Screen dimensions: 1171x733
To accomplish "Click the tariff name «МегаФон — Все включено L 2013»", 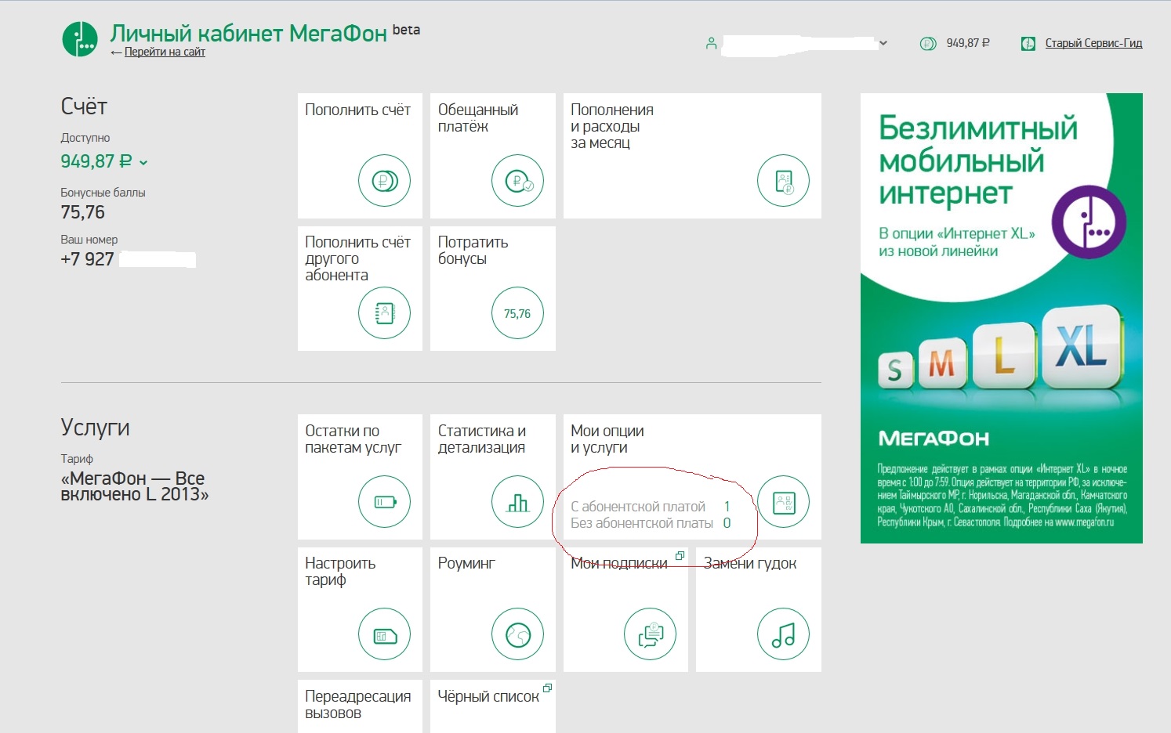I will point(135,486).
